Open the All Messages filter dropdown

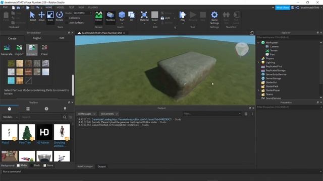[86, 114]
